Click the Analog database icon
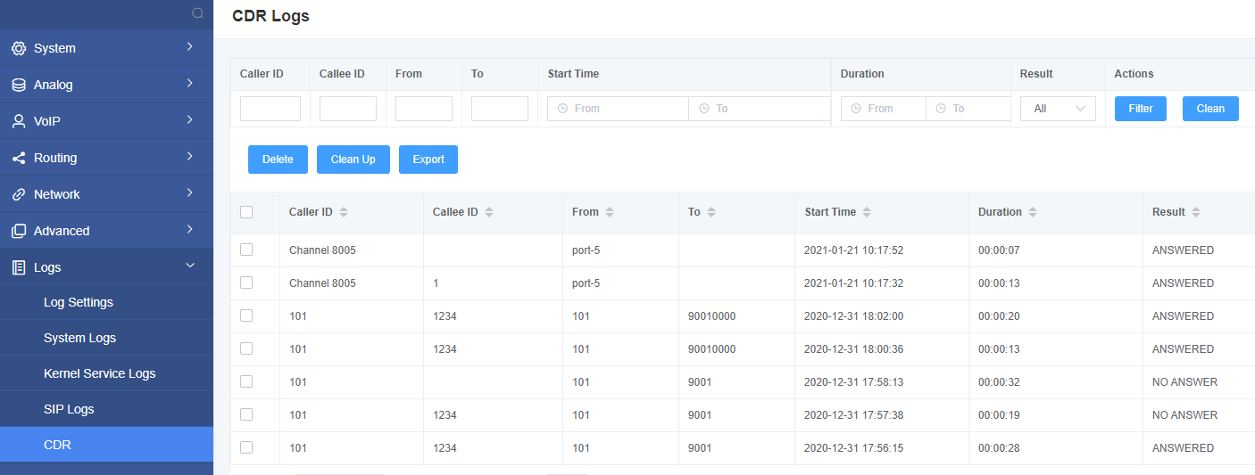 click(x=19, y=85)
